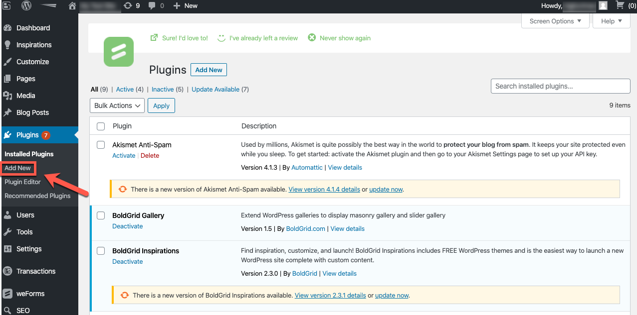Expand the Screen Options panel
The image size is (637, 315).
pyautogui.click(x=555, y=21)
